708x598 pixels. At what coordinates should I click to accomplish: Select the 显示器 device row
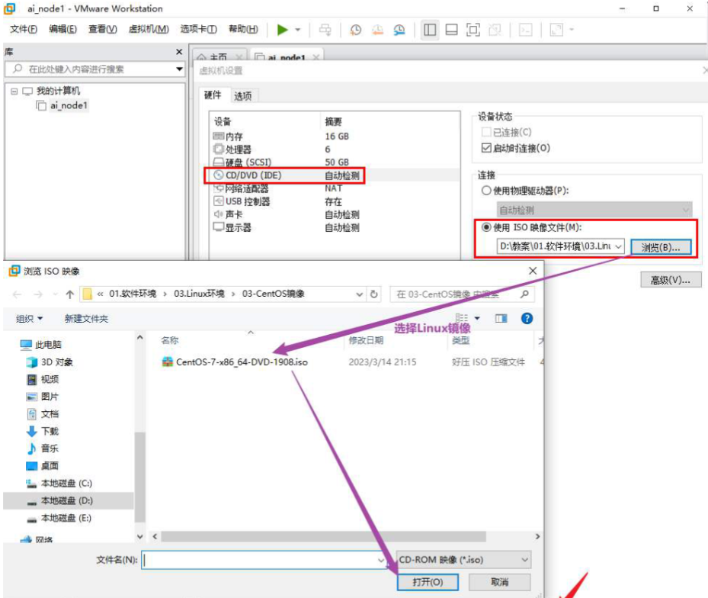335,227
